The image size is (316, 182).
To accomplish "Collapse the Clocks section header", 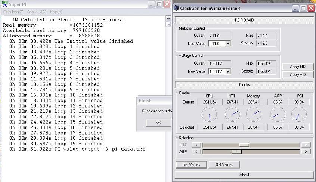I will tap(244, 85).
